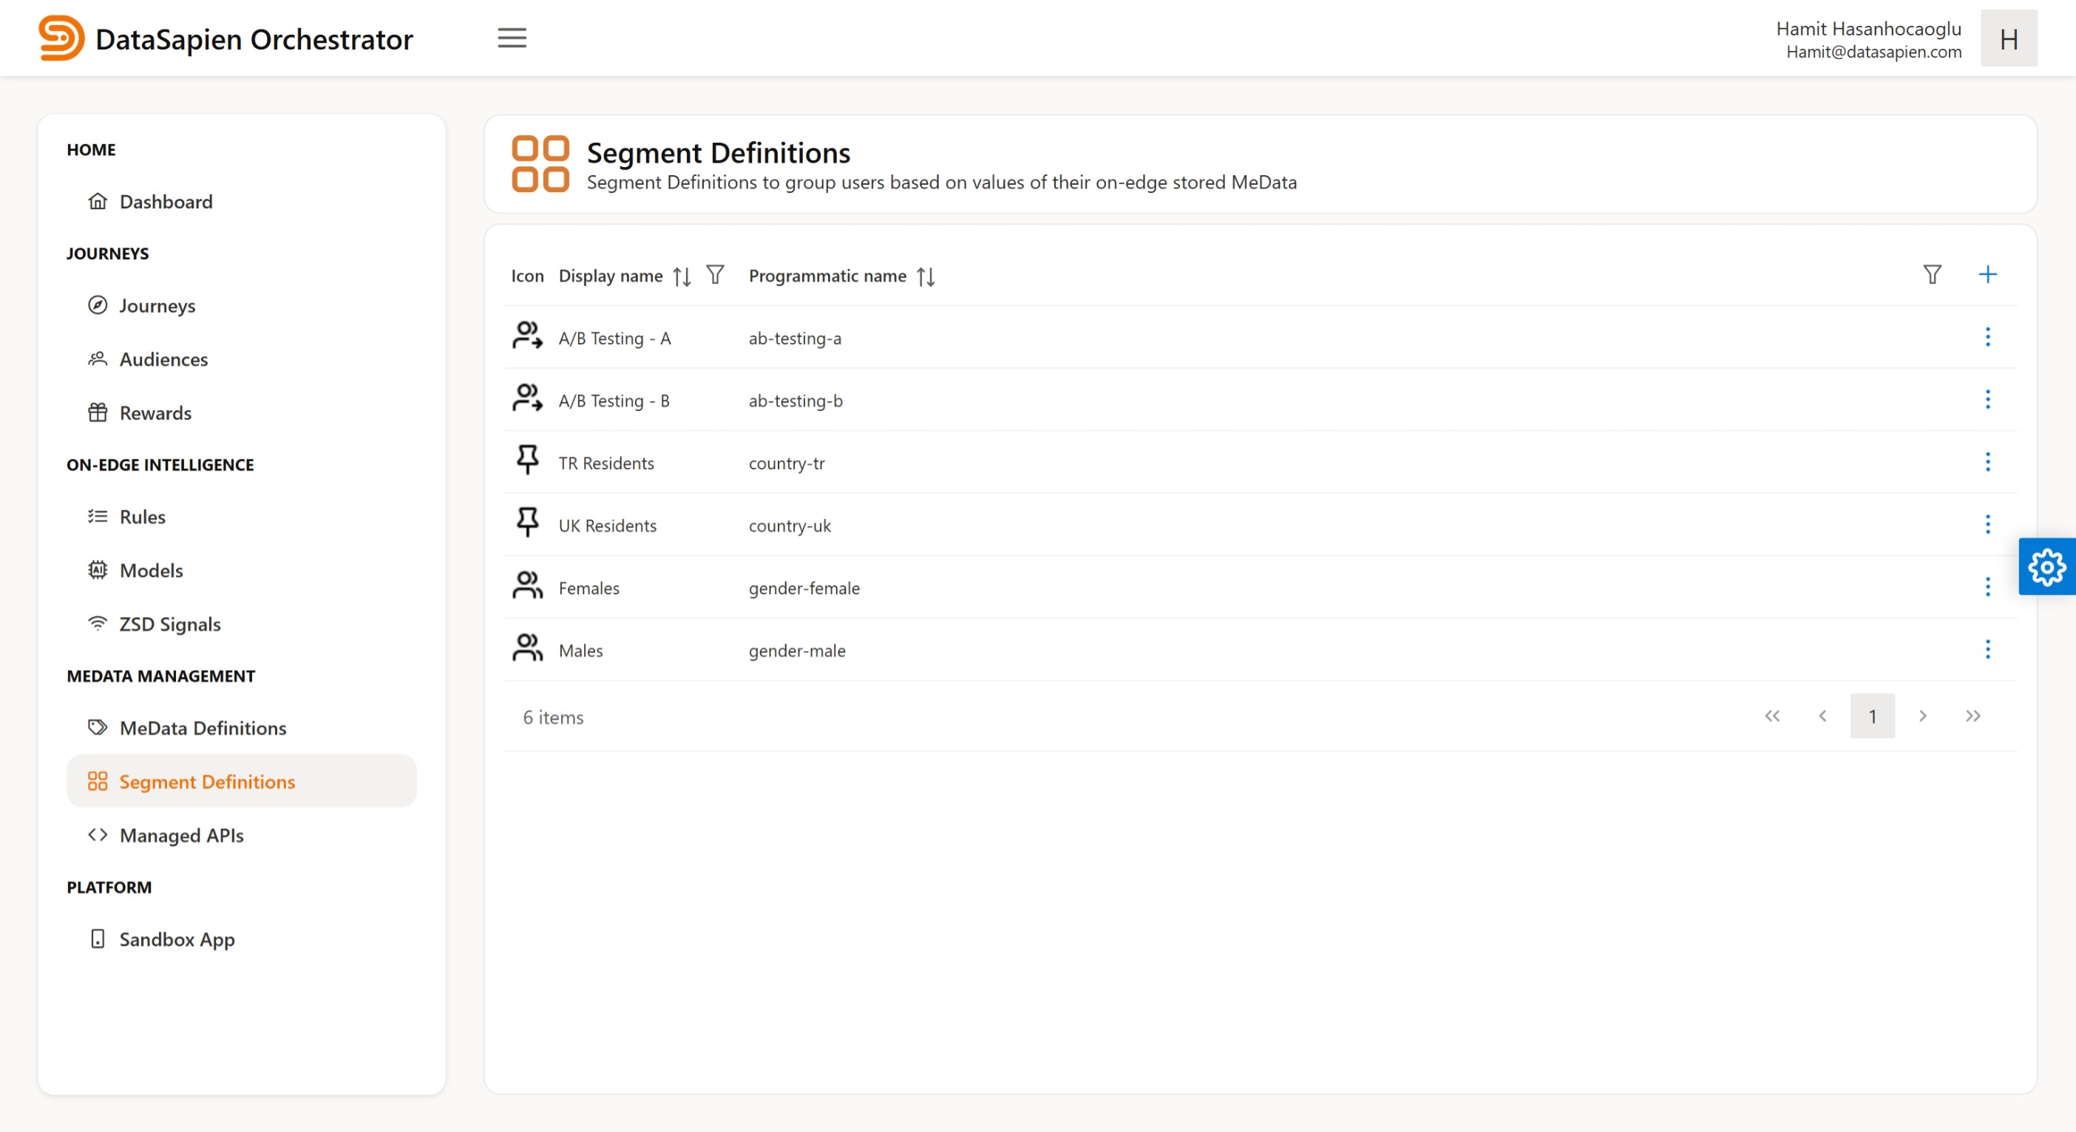Open the actions menu for TR Residents row
Screen dimensions: 2076x1132
pyautogui.click(x=1988, y=463)
